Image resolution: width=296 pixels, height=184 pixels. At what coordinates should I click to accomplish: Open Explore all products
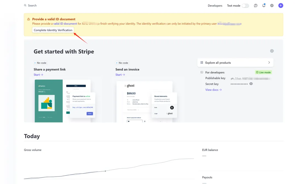(x=235, y=63)
